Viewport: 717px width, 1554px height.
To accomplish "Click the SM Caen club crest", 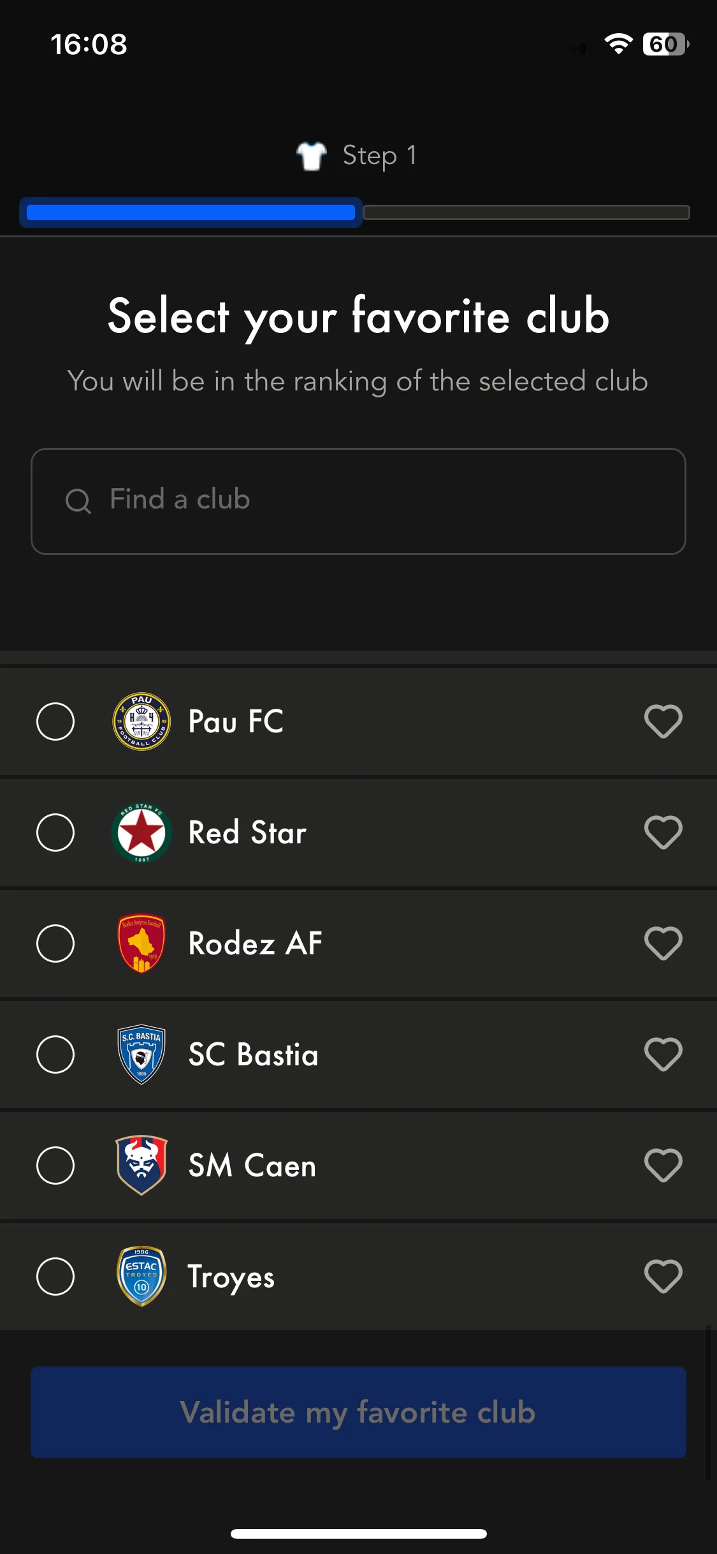I will pos(141,1165).
